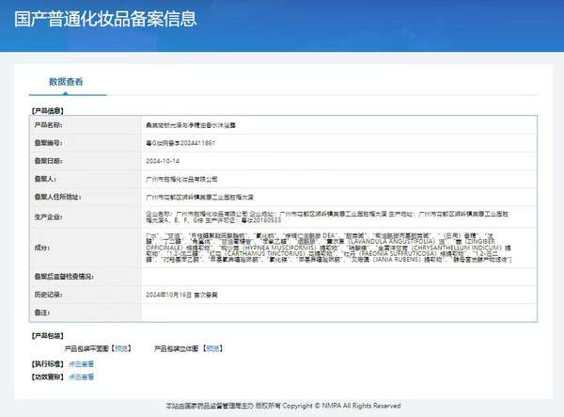Click the 备案人住所地址 address value
Screen dimensions: 564x417
tap(199, 197)
